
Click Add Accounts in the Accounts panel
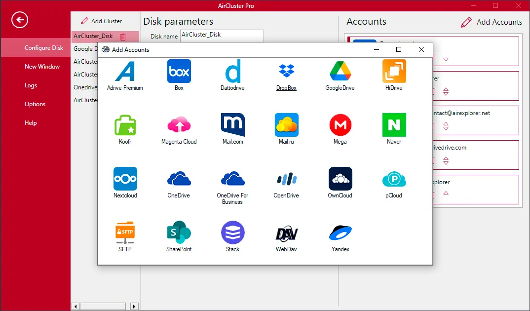pos(492,22)
